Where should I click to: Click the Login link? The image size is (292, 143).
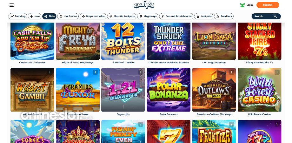point(249,5)
